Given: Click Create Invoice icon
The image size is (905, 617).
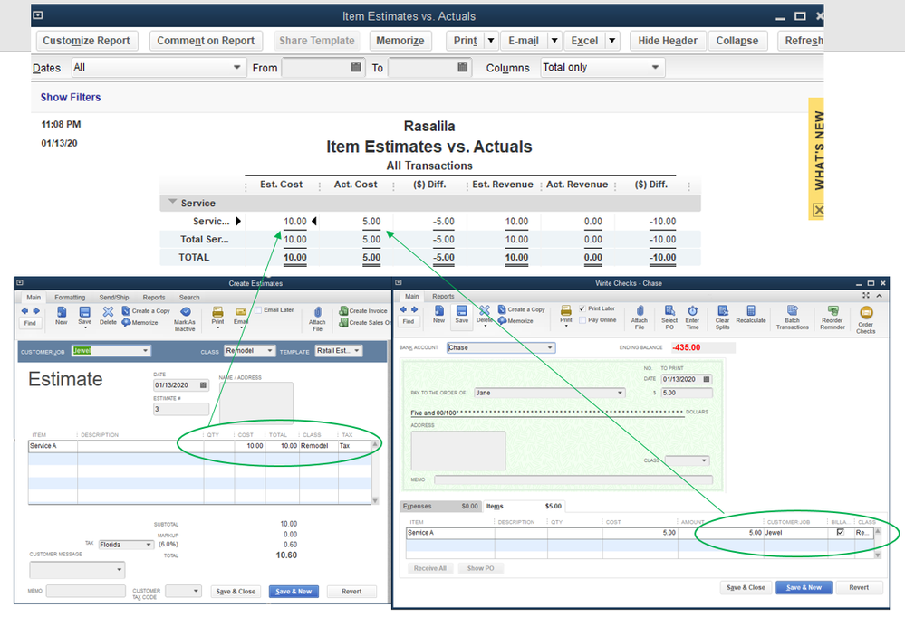Looking at the screenshot, I should coord(363,311).
